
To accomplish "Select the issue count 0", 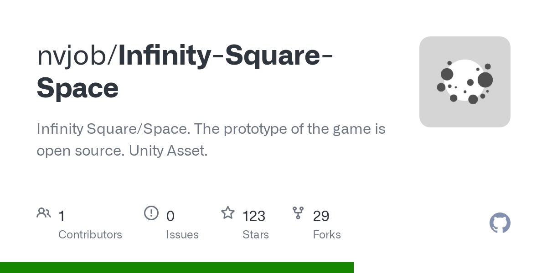I will tap(170, 216).
